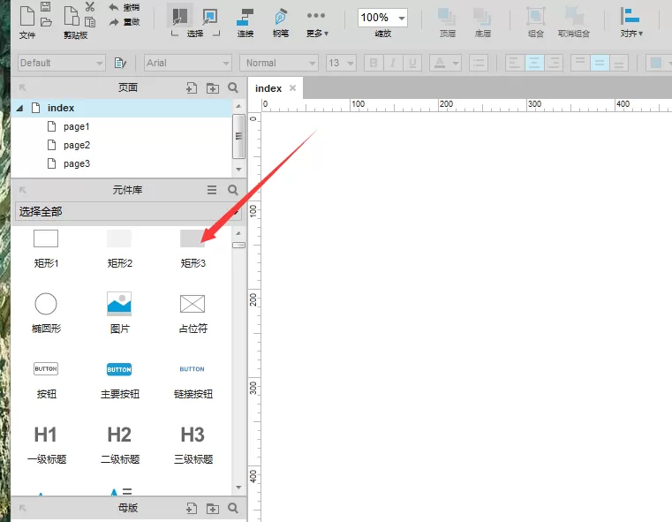The width and height of the screenshot is (672, 522).
Task: Set vertical align middle
Action: point(600,63)
